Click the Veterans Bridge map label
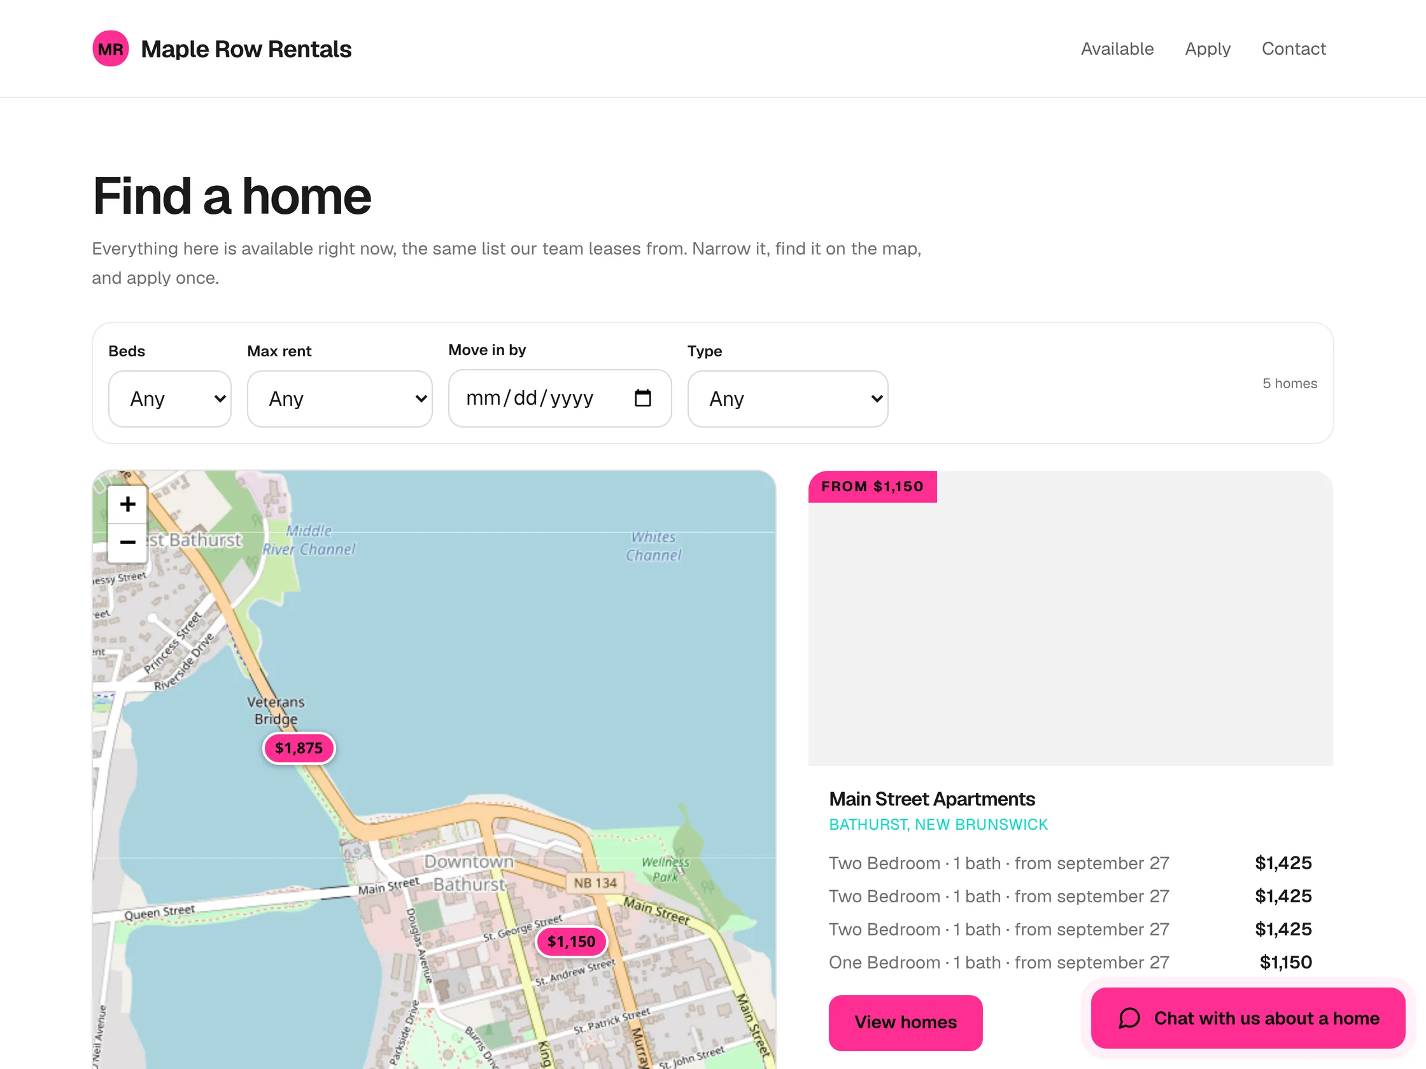 click(x=276, y=710)
